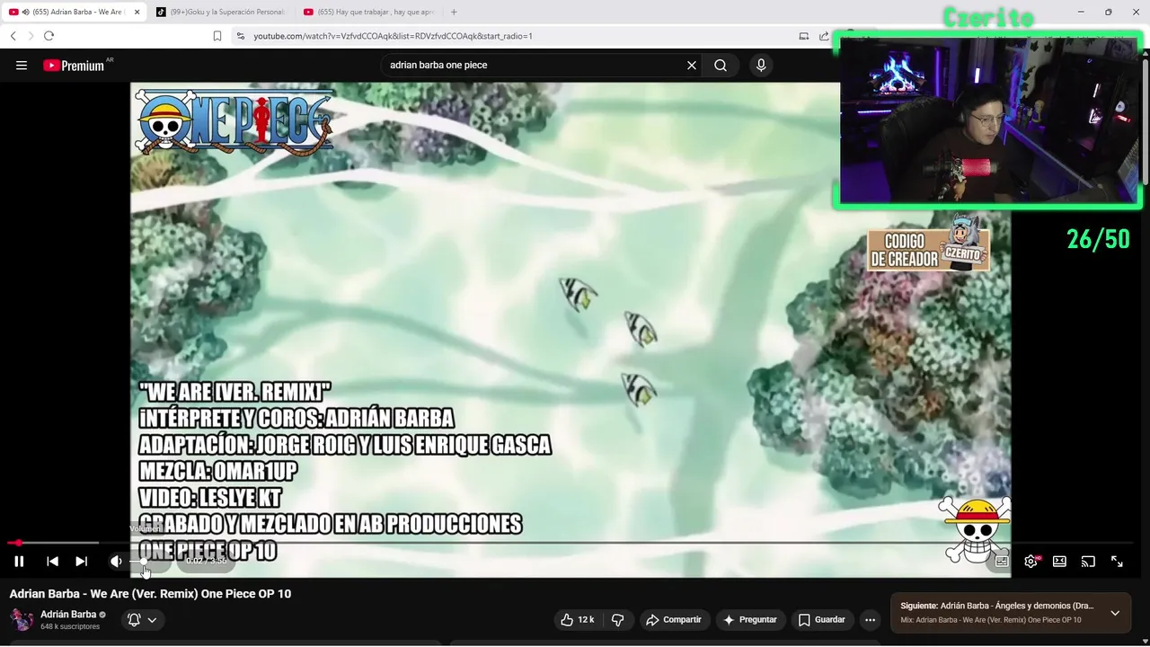Like the video with 12 k likes
Screen dimensions: 1150x647
click(578, 620)
